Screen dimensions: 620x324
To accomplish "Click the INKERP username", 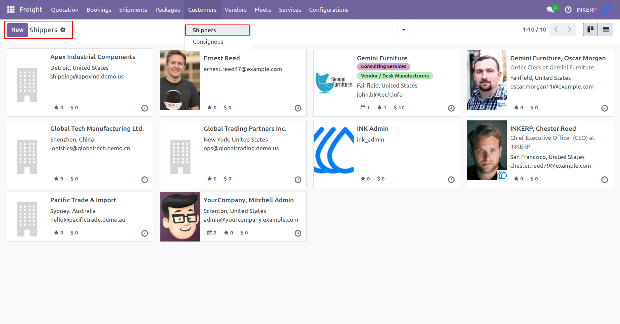I will tap(586, 10).
